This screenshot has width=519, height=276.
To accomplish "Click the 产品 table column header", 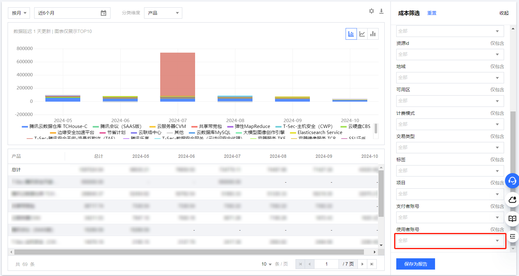I will [16, 156].
